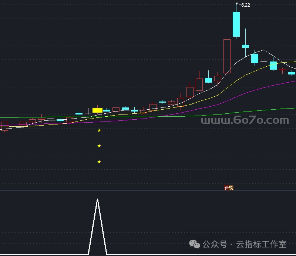The width and height of the screenshot is (296, 256).
Task: Select the solid yellow signal candlestick
Action: coord(97,110)
